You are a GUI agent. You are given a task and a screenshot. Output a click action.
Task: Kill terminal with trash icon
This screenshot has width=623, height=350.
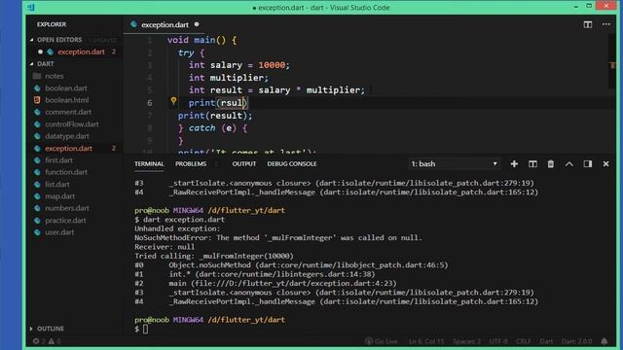pos(551,164)
